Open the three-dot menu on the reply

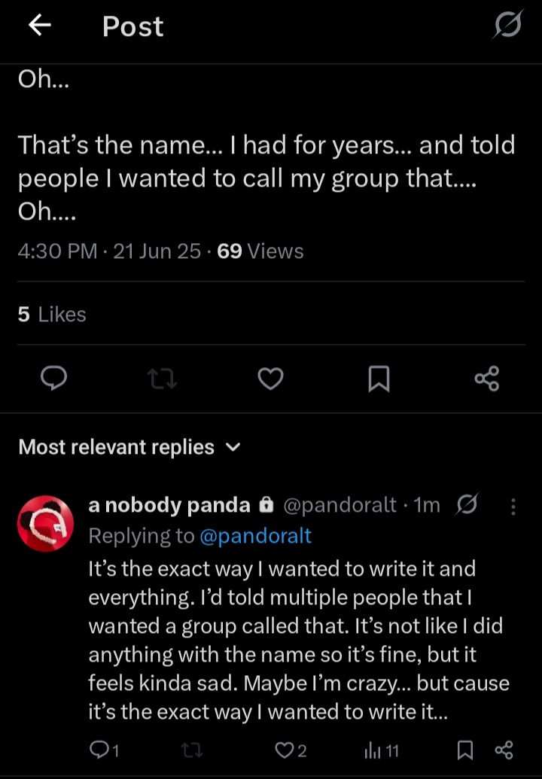click(x=513, y=506)
